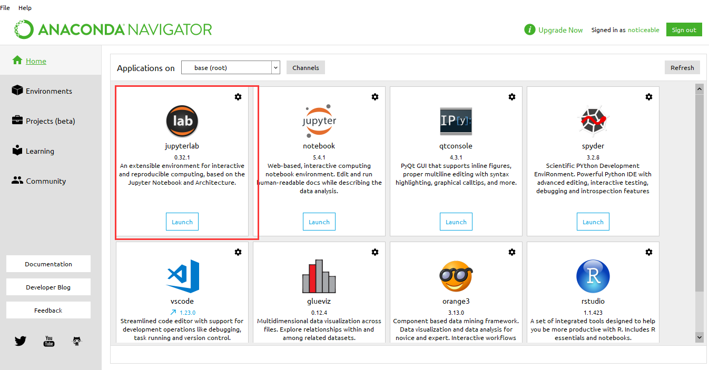709x370 pixels.
Task: Open the Documentation button
Action: point(48,264)
